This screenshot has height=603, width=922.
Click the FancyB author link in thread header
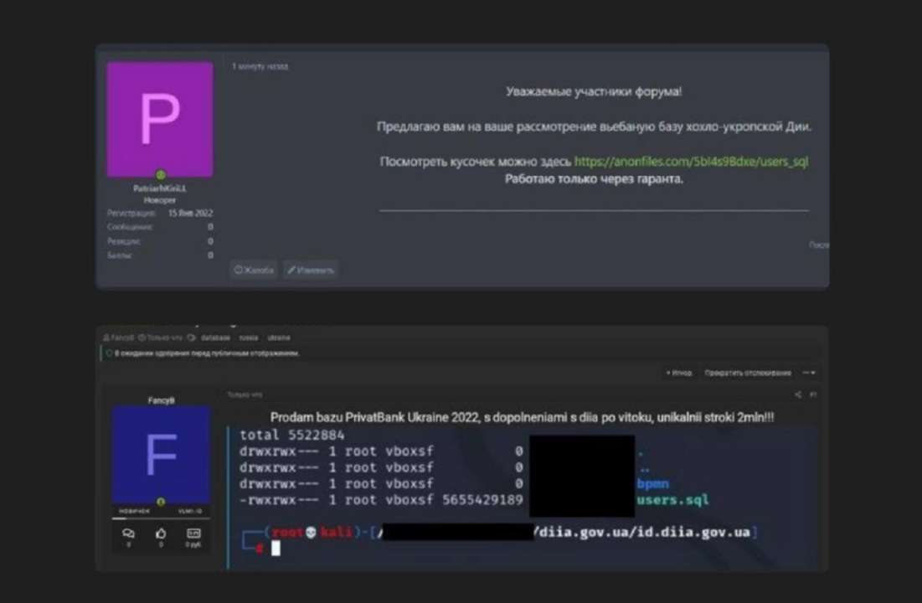click(x=118, y=338)
